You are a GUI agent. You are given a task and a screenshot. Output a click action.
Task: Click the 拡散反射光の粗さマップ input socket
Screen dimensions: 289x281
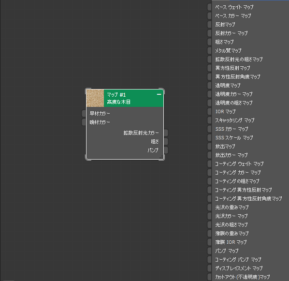[x=210, y=59]
